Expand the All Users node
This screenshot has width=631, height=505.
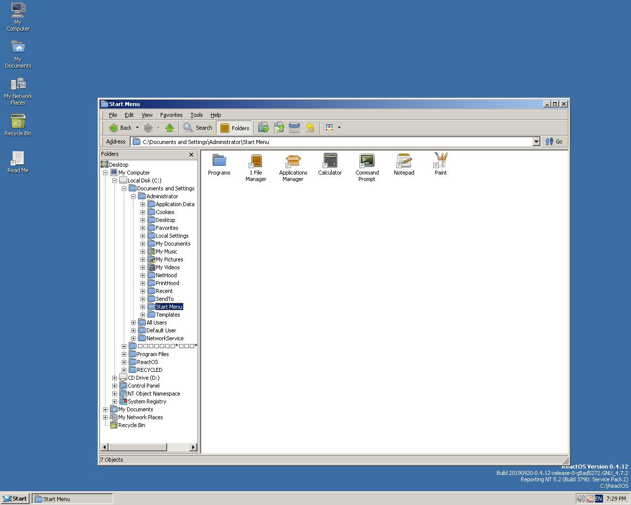[133, 323]
